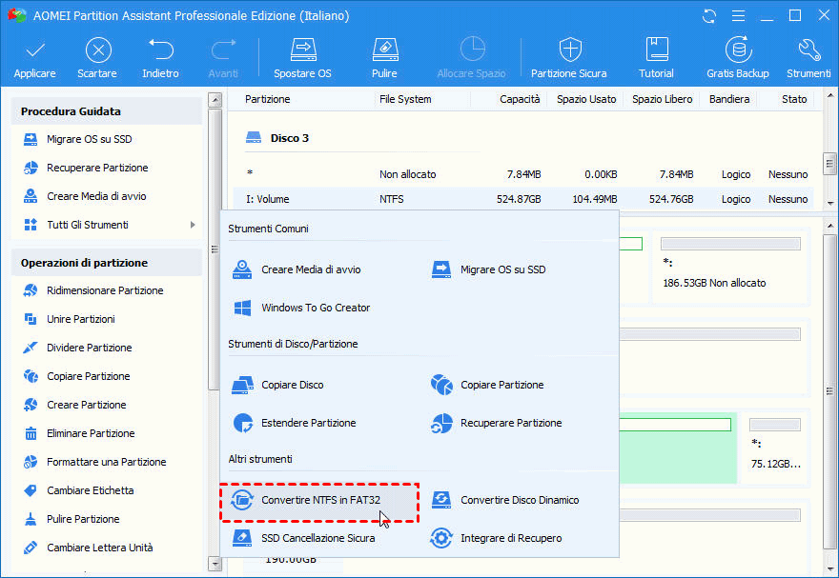
Task: Click the refresh icon in title bar
Action: coord(709,16)
